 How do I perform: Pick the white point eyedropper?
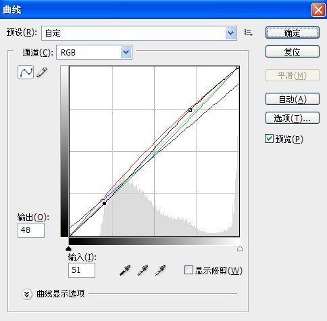tap(160, 270)
